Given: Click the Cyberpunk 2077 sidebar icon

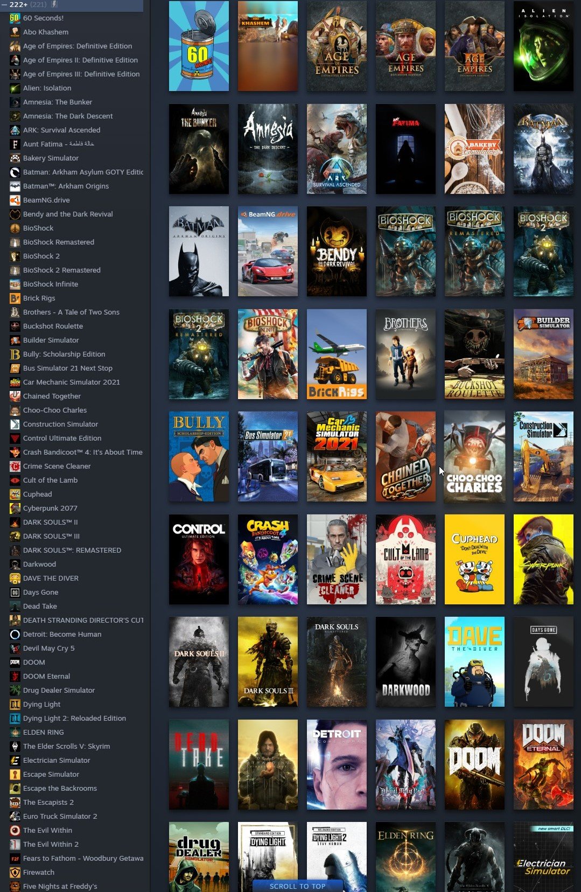Looking at the screenshot, I should 15,508.
